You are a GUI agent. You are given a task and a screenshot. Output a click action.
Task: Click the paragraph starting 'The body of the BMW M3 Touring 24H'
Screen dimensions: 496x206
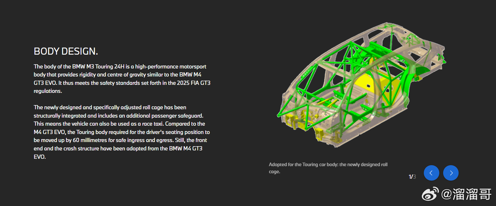pos(122,79)
